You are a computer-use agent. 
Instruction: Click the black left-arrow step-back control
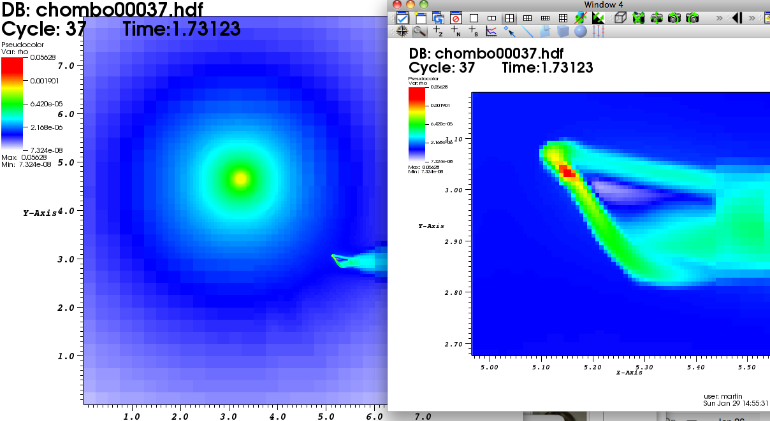point(736,18)
